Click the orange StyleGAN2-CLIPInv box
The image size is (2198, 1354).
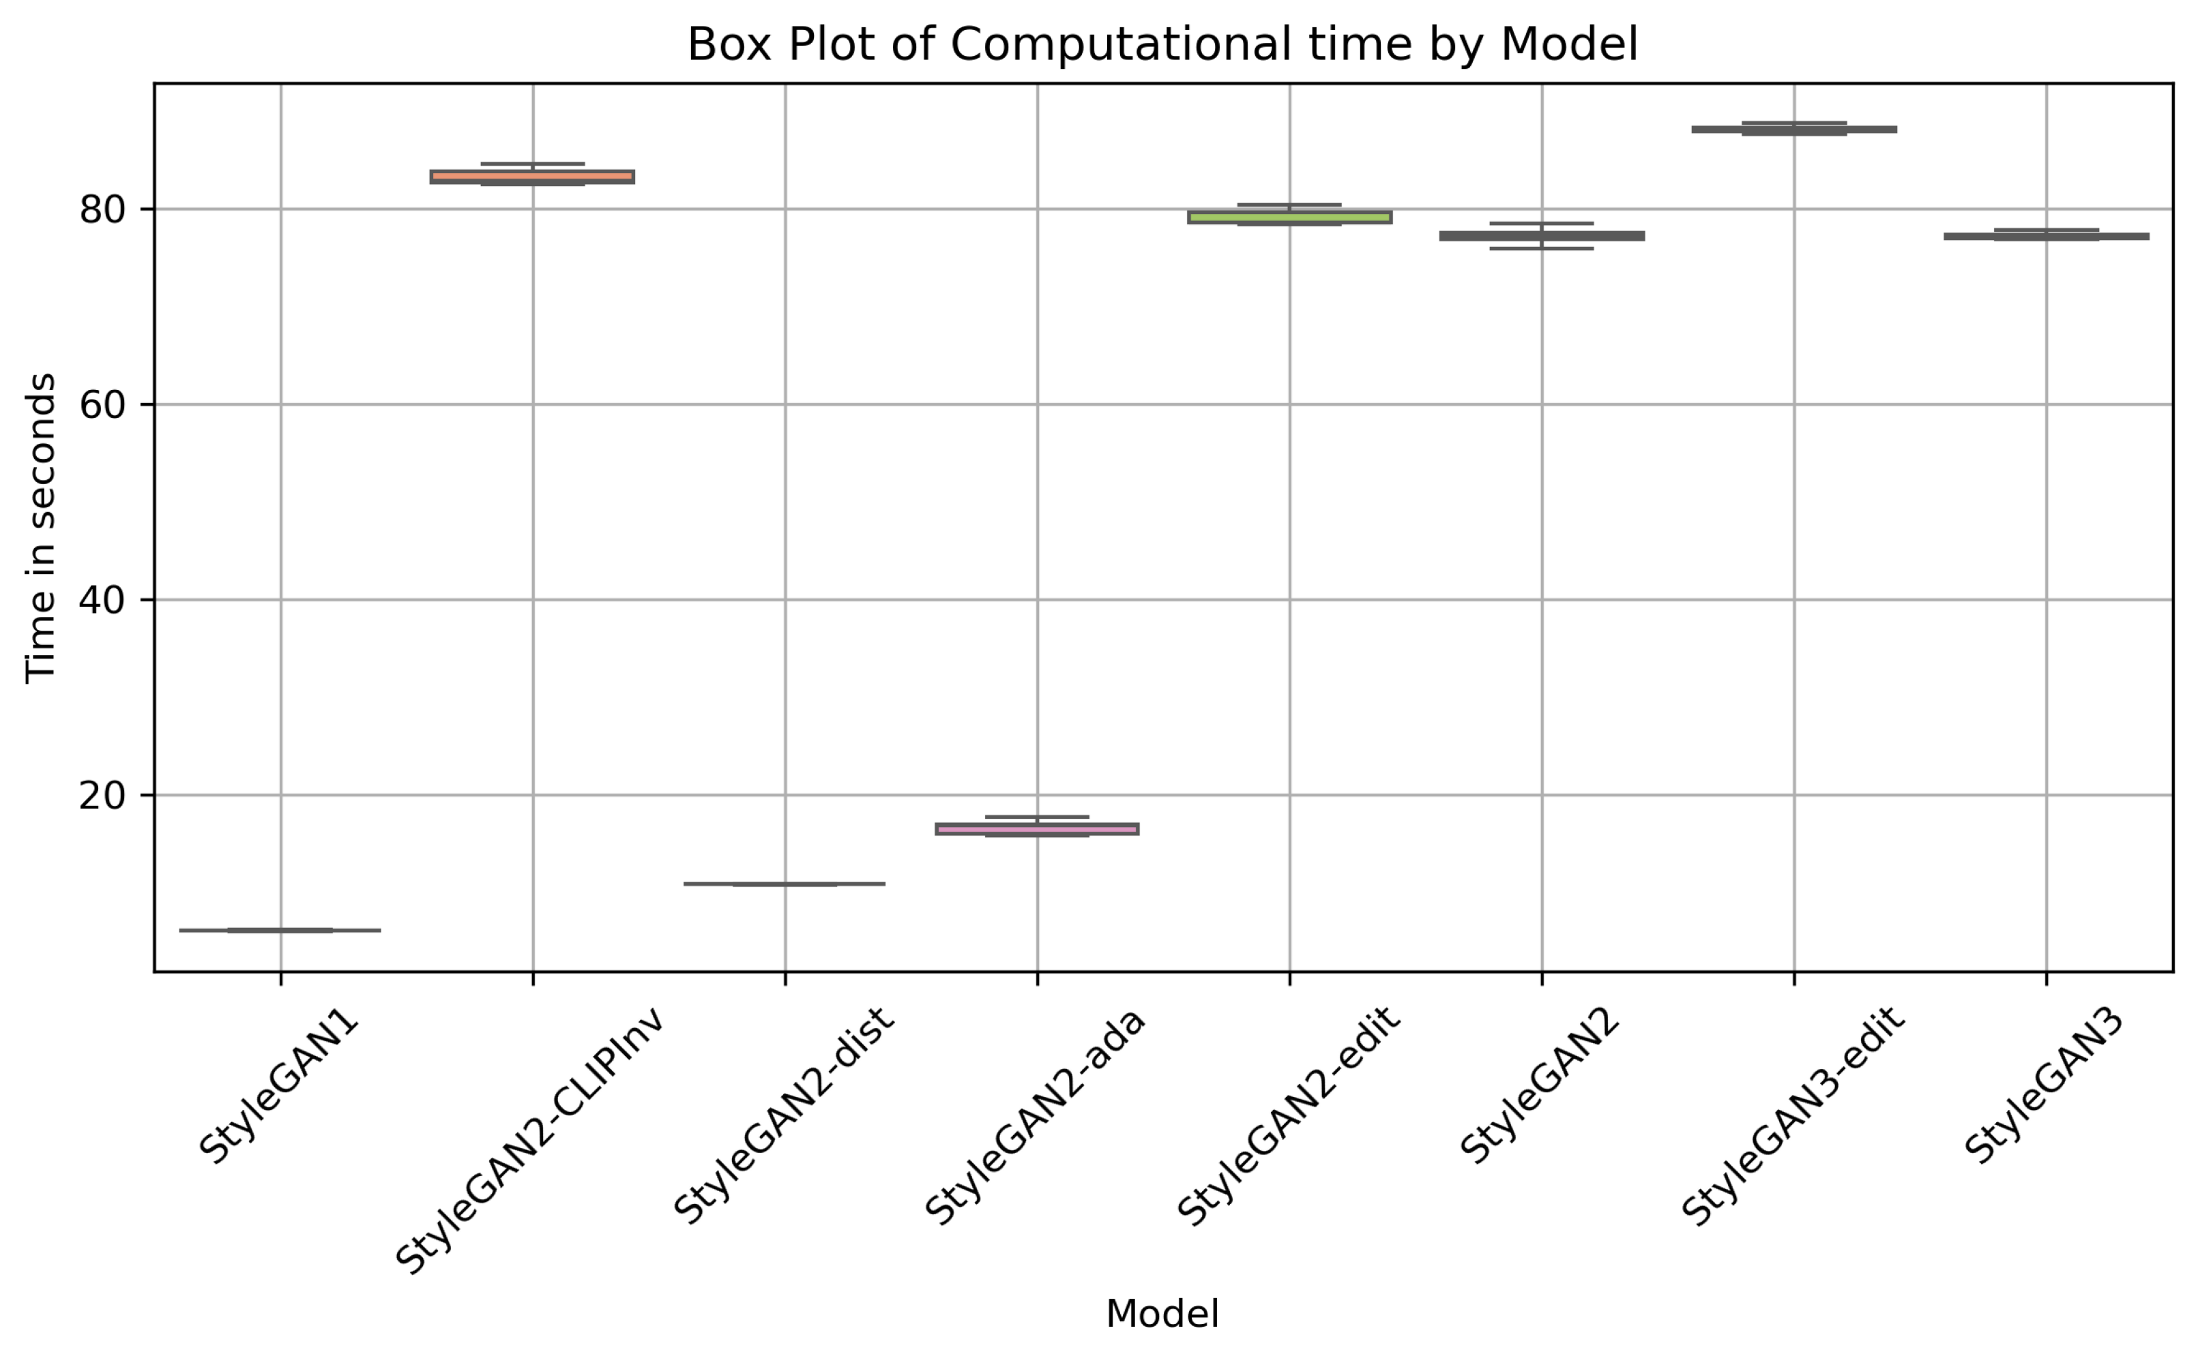[532, 177]
